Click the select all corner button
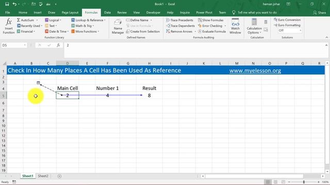 tap(4, 63)
